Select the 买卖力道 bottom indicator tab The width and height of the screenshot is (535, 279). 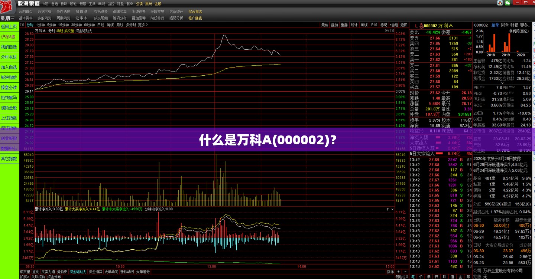pyautogui.click(x=48, y=272)
